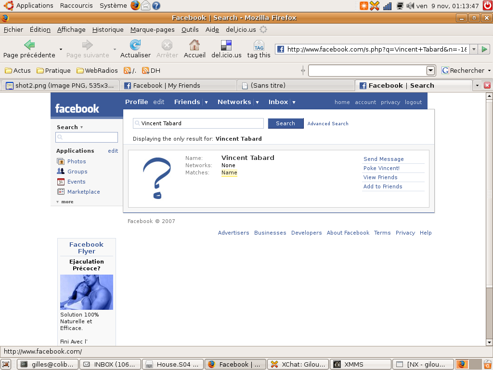Image resolution: width=493 pixels, height=370 pixels.
Task: Open Photos application in sidebar
Action: tap(77, 161)
